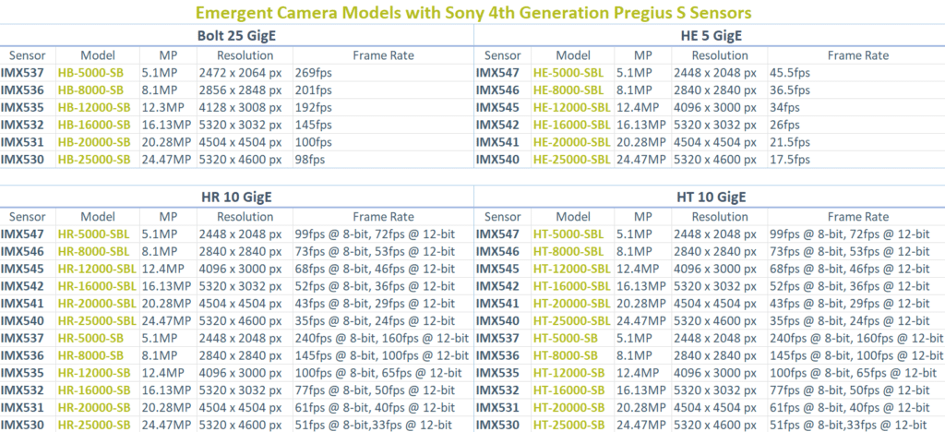Image resolution: width=945 pixels, height=432 pixels.
Task: Click the 98fps frame rate value
Action: (x=310, y=160)
